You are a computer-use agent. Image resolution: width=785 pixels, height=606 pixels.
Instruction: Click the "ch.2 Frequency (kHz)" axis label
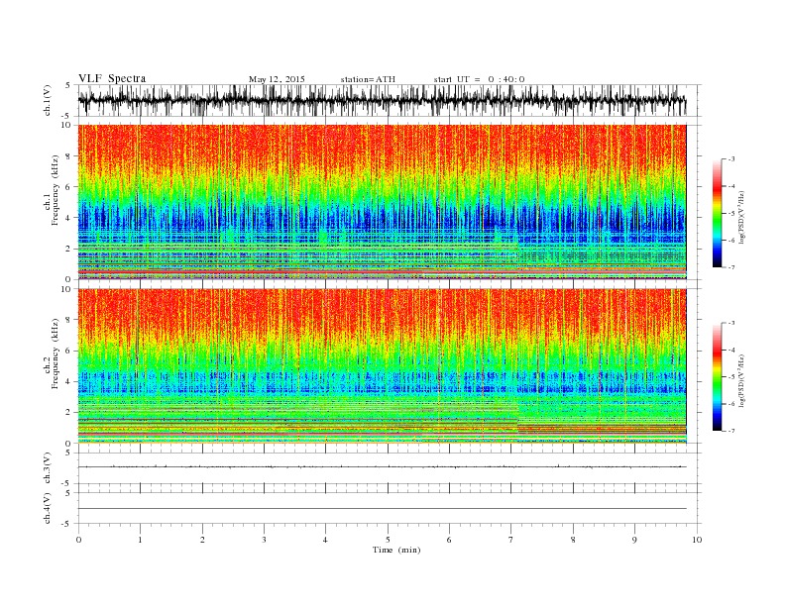click(x=52, y=354)
